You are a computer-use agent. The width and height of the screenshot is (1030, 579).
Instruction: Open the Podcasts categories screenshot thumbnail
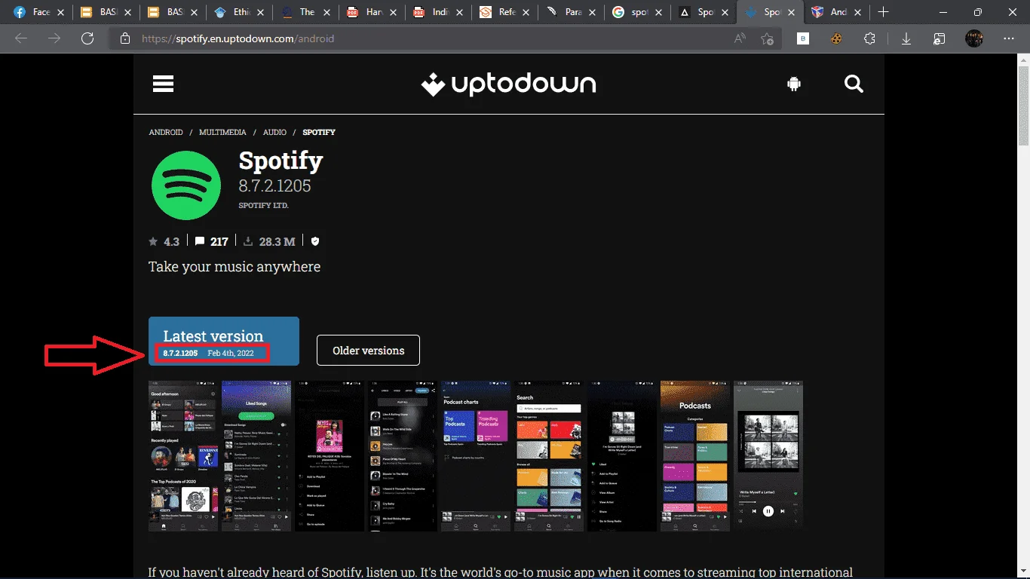695,456
